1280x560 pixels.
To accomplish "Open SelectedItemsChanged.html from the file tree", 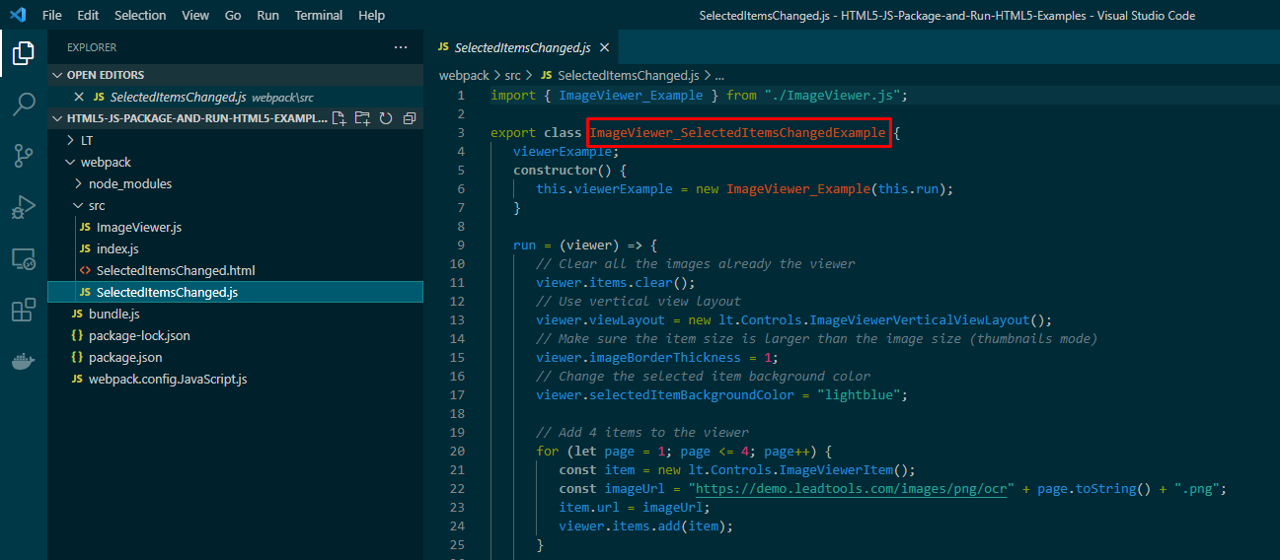I will point(235,270).
